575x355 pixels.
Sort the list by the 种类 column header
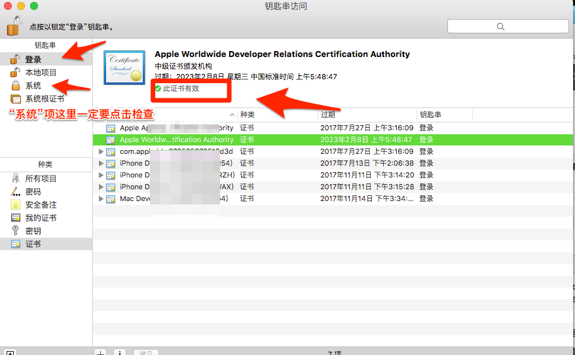(278, 115)
